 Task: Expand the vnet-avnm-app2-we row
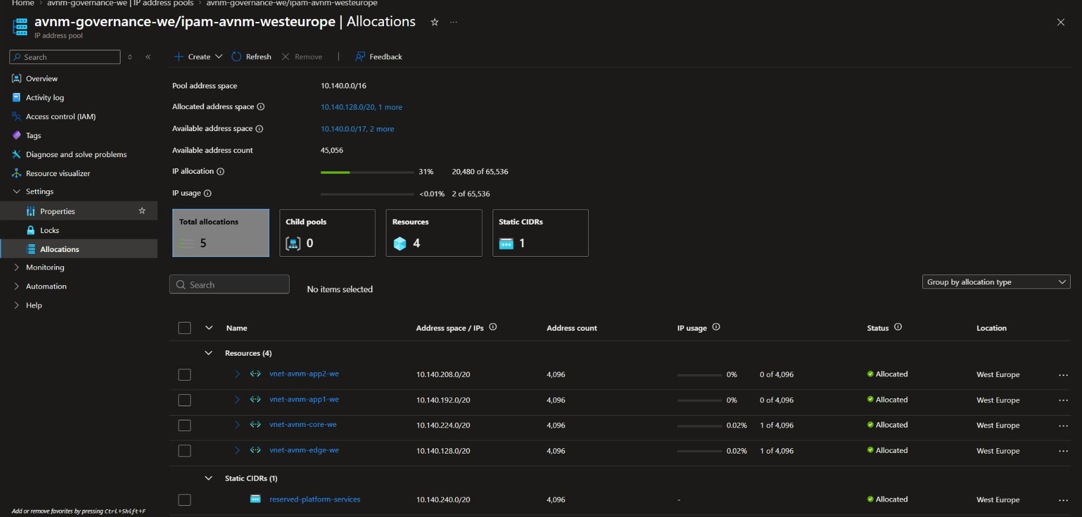coord(237,374)
